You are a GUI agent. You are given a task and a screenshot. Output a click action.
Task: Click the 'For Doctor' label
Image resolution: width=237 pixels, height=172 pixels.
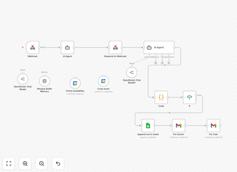178,134
